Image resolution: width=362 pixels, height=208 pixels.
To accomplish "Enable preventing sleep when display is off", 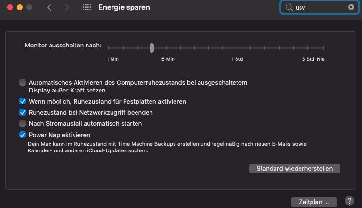I will tap(23, 82).
